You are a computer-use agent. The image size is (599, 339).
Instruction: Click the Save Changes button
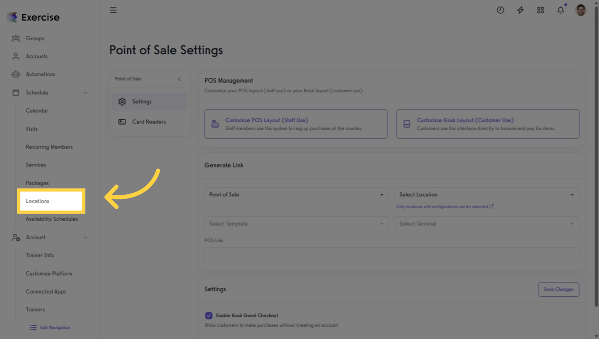tap(558, 290)
